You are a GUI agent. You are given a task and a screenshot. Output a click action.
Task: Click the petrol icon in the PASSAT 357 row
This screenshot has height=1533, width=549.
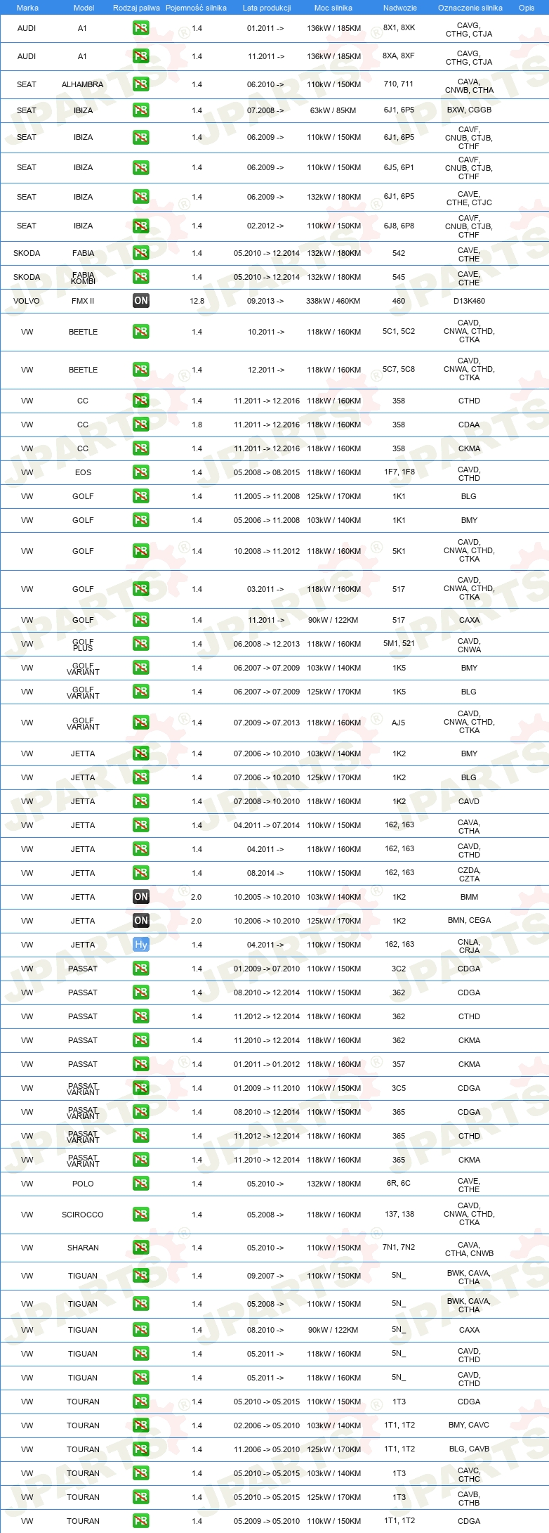coord(141,1064)
